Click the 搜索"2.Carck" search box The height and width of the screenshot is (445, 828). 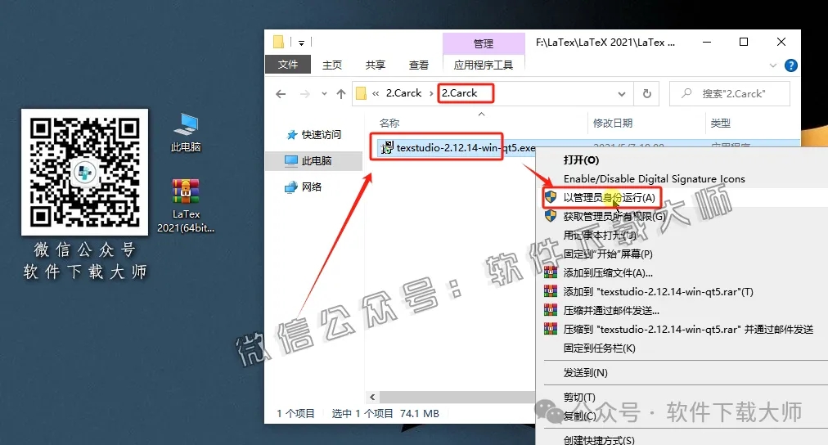(x=730, y=94)
